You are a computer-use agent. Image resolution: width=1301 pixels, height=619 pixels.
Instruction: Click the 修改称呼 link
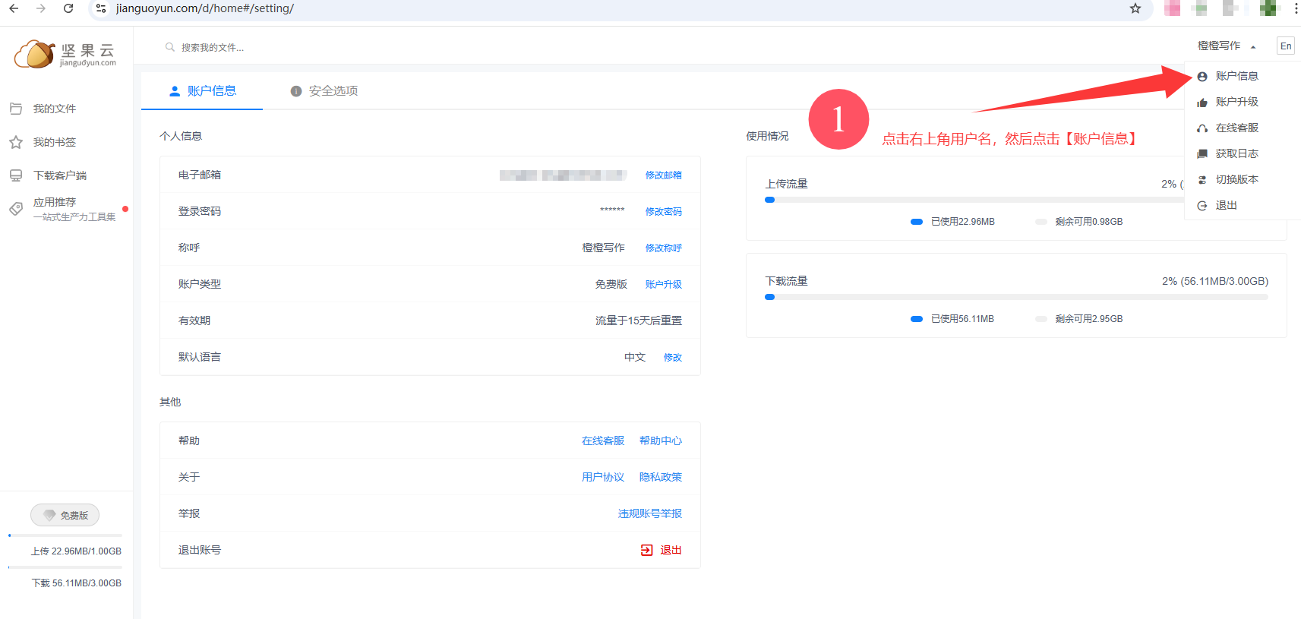point(664,248)
